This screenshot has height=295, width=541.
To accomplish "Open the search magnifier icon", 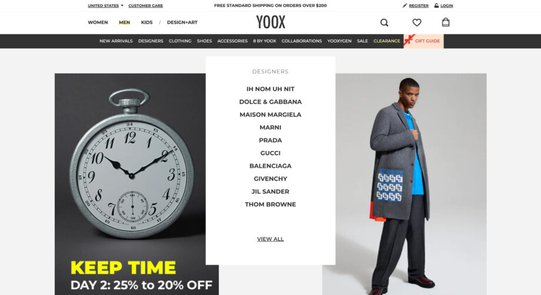I will click(x=384, y=23).
